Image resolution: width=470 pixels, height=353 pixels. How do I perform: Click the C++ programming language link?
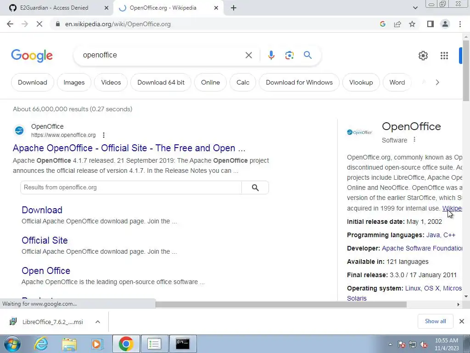(x=449, y=235)
